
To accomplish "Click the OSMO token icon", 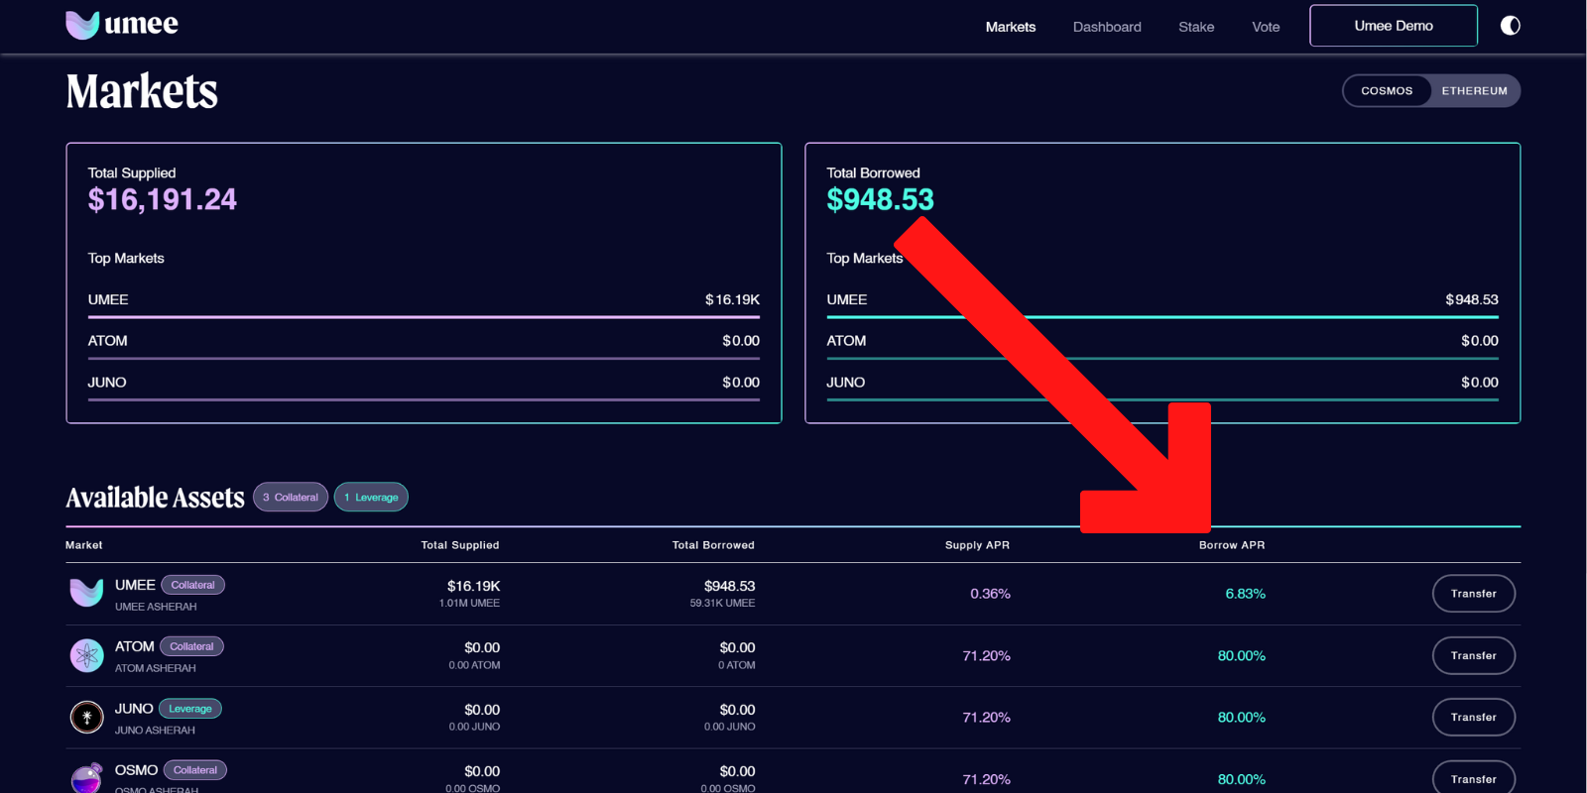I will 86,778.
